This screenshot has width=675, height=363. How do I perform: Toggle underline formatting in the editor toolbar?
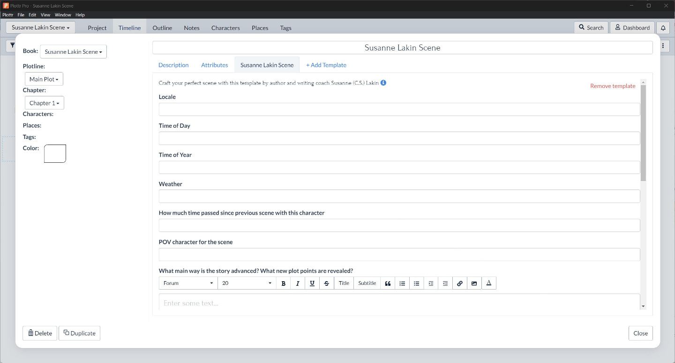312,283
